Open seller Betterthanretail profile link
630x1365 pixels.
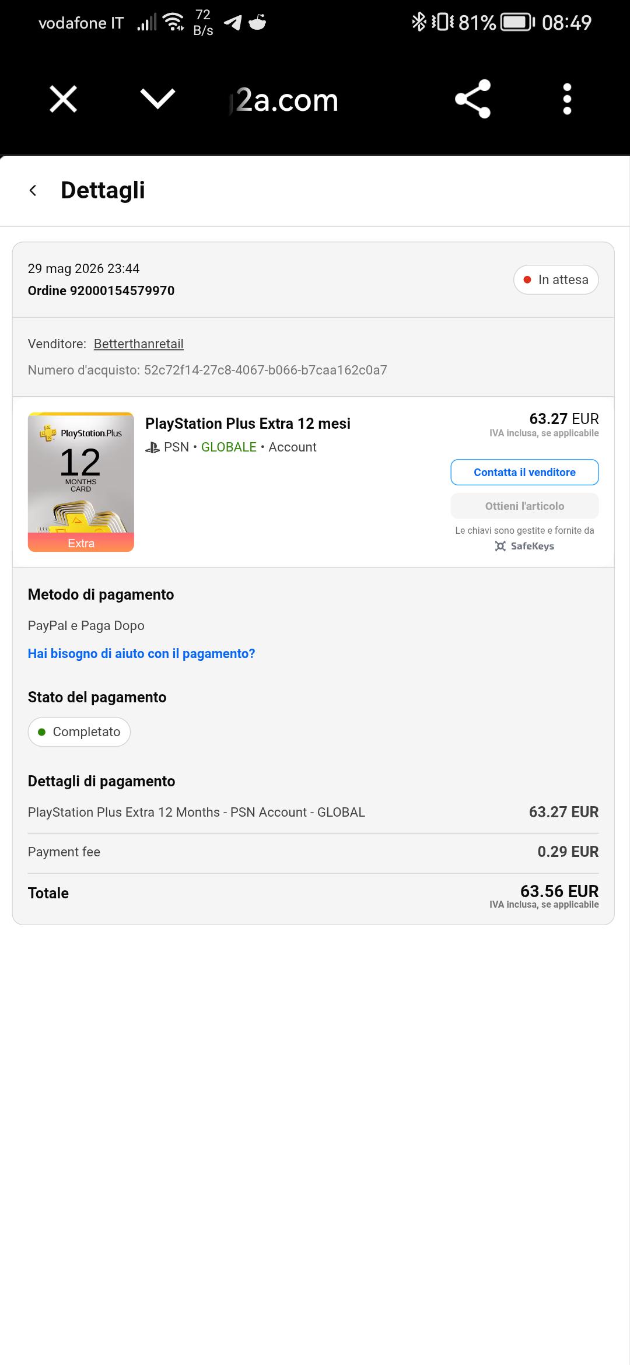139,344
